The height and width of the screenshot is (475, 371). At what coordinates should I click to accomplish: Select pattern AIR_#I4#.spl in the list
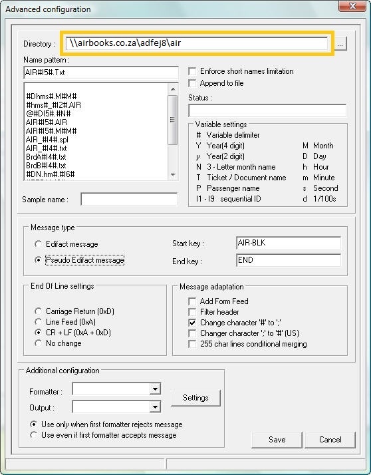pos(47,140)
